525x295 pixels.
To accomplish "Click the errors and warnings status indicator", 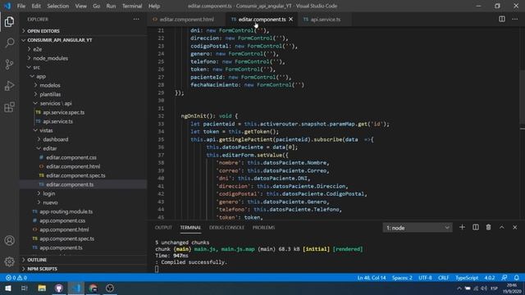I will pyautogui.click(x=16, y=278).
